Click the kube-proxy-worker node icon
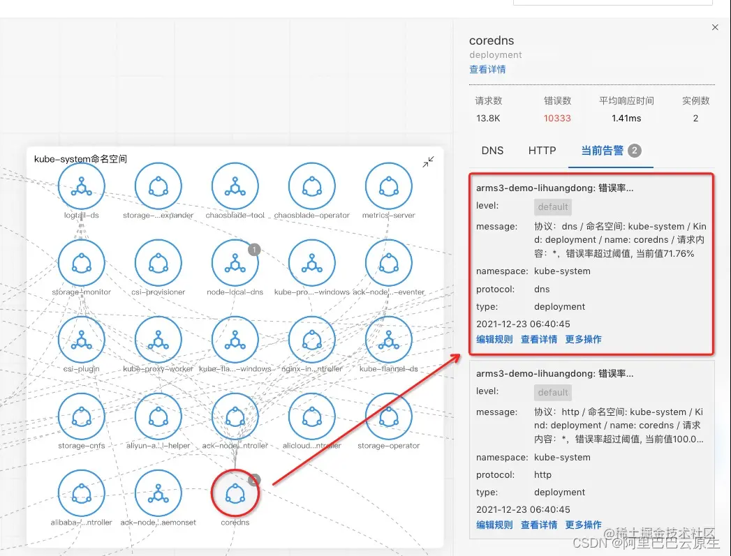 pos(158,340)
